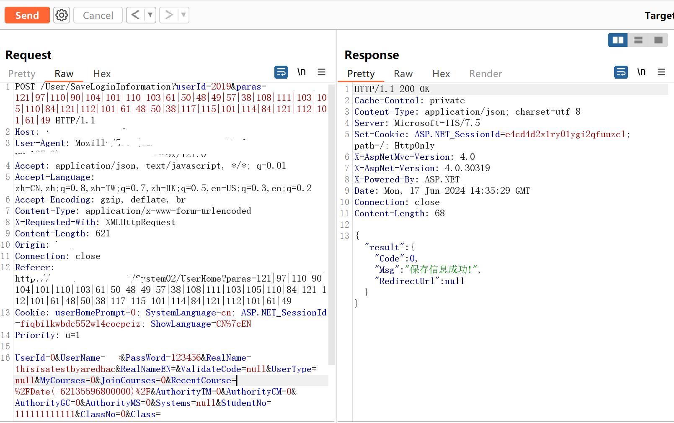This screenshot has height=423, width=674.
Task: Select Response Raw tab
Action: [x=403, y=74]
